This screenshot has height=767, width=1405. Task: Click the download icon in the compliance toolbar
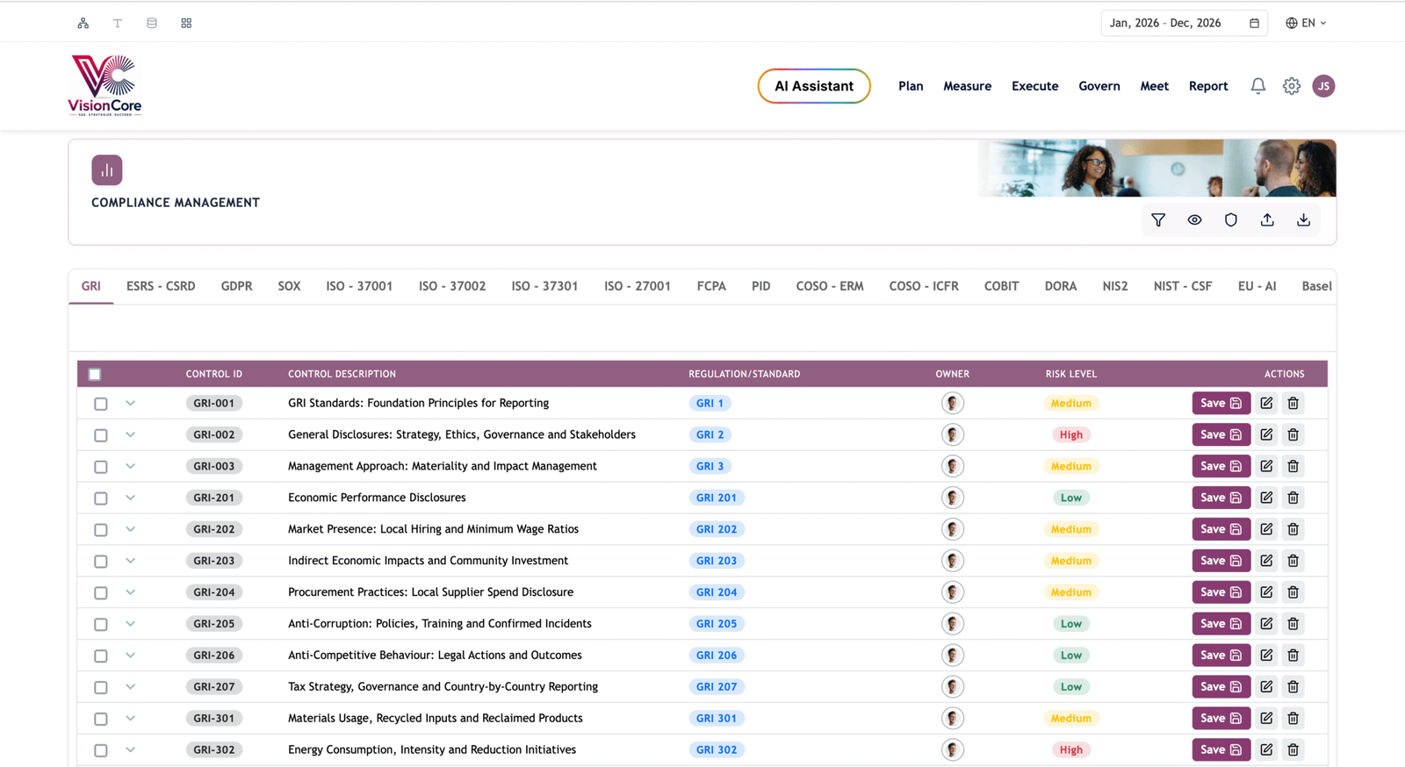(1304, 220)
